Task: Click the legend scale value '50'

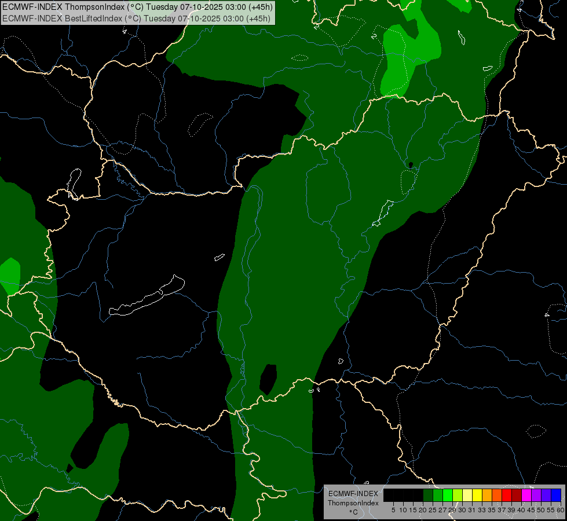Action: (x=542, y=510)
